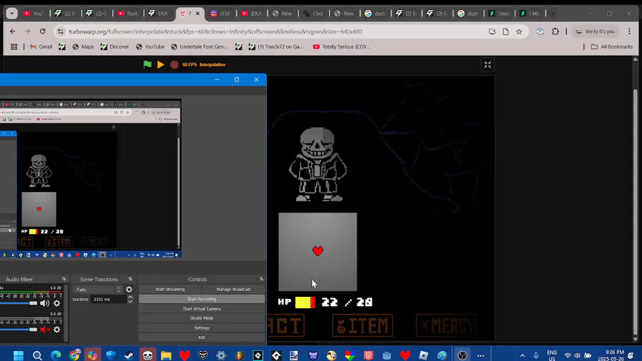Click the first audio source volume slider
This screenshot has height=361, width=642.
click(19, 303)
